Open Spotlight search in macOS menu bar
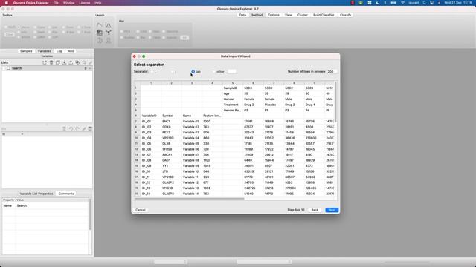The width and height of the screenshot is (476, 267). [x=425, y=3]
